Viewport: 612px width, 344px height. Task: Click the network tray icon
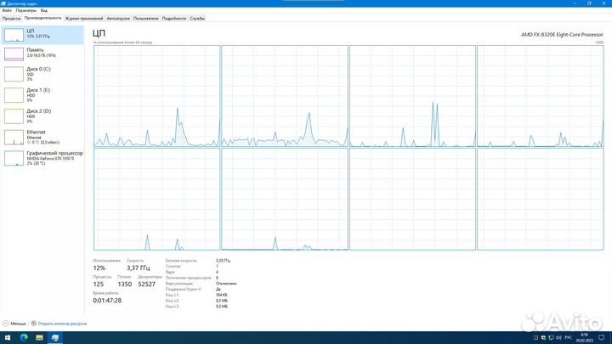click(551, 338)
